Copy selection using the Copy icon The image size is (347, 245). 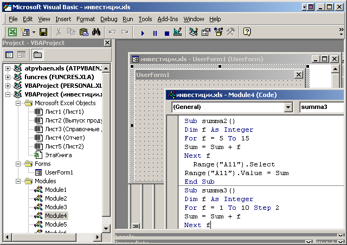coord(71,32)
